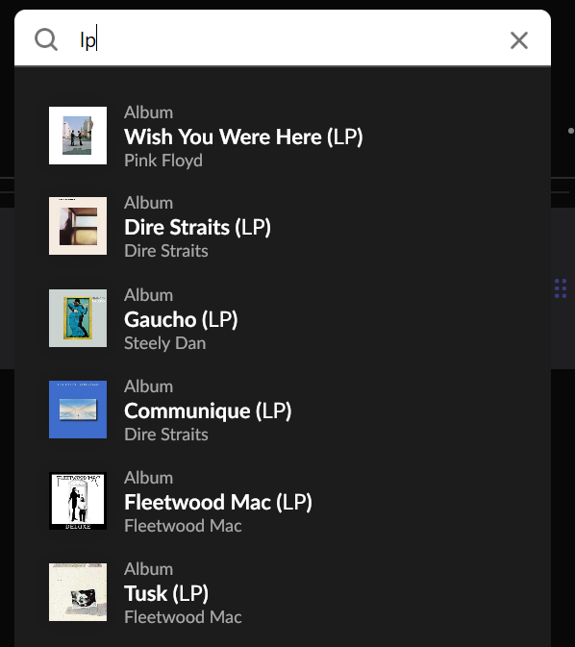575x647 pixels.
Task: Click the Tusk album cover thumbnail
Action: (78, 592)
